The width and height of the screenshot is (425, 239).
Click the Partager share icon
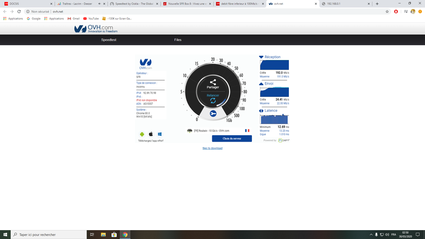pyautogui.click(x=213, y=82)
